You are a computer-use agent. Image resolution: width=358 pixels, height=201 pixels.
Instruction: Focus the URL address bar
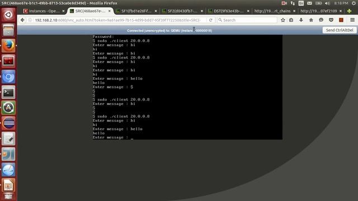pyautogui.click(x=117, y=20)
